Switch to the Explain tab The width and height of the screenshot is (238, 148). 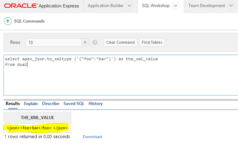coord(31,104)
